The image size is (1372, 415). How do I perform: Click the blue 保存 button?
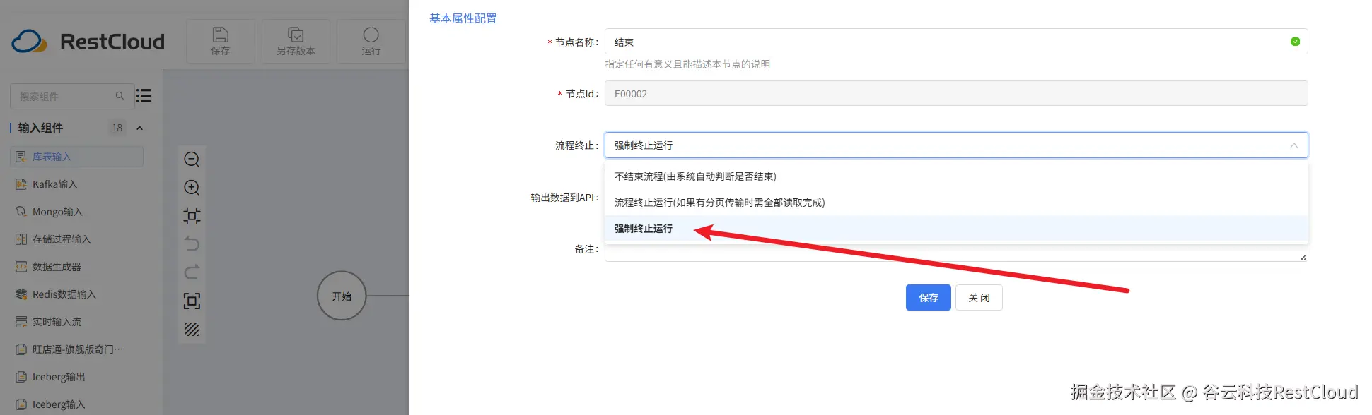tap(929, 298)
